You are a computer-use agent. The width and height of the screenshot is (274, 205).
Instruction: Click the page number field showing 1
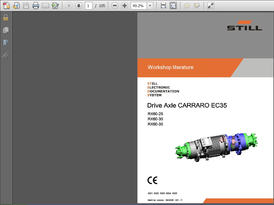pyautogui.click(x=88, y=6)
